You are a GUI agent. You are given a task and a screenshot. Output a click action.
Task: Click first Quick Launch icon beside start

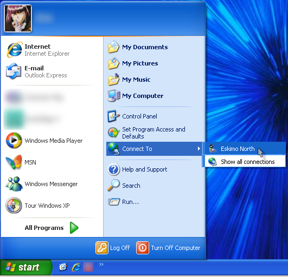click(63, 267)
